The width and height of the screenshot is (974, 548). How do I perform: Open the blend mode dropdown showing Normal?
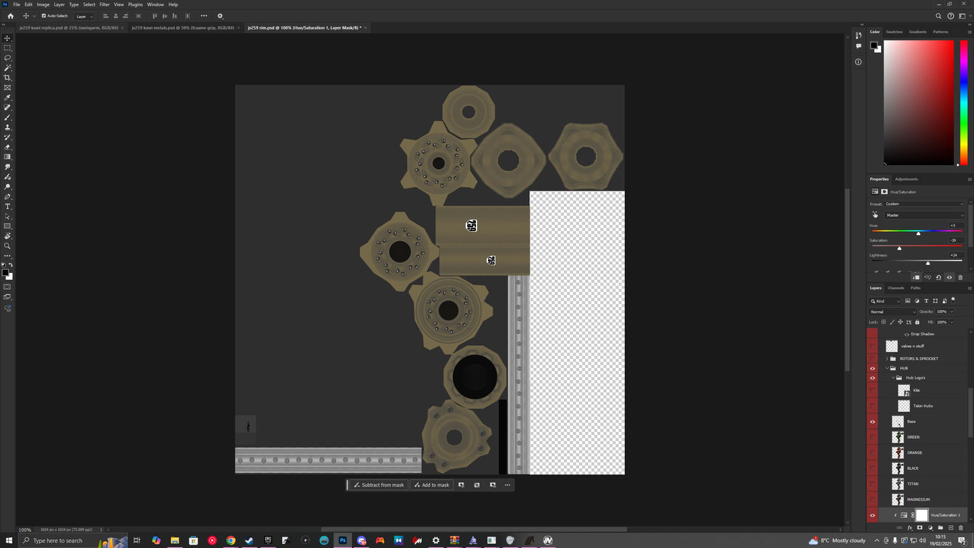pyautogui.click(x=893, y=311)
